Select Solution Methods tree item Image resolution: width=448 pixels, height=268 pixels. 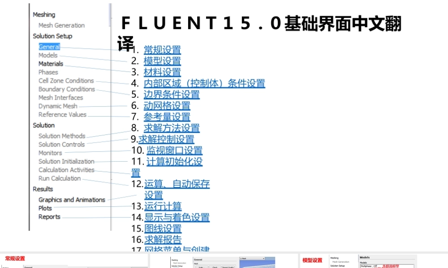point(62,136)
